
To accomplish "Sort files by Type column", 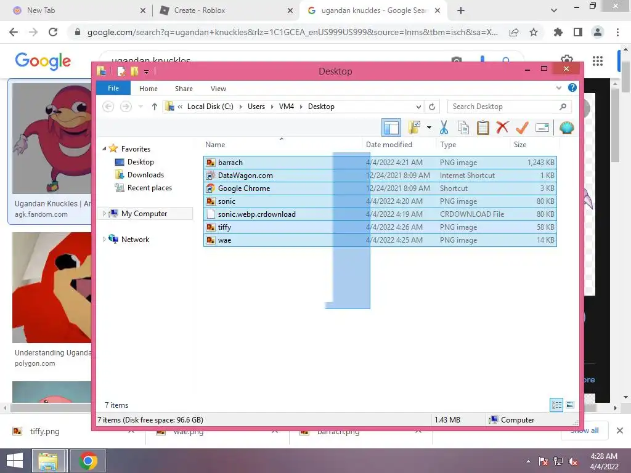I will pyautogui.click(x=473, y=144).
